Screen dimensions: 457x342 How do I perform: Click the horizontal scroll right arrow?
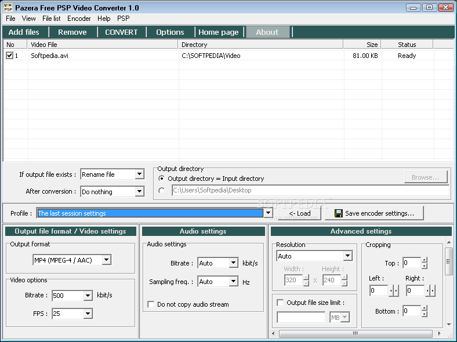click(x=439, y=333)
